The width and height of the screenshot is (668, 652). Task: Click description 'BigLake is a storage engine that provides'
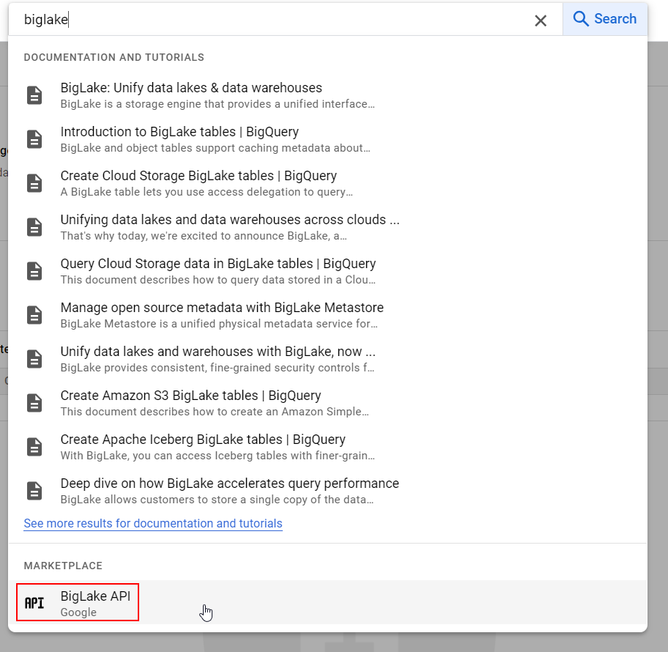[x=218, y=104]
